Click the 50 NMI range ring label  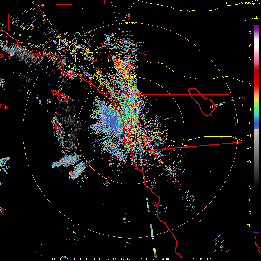click(x=131, y=77)
